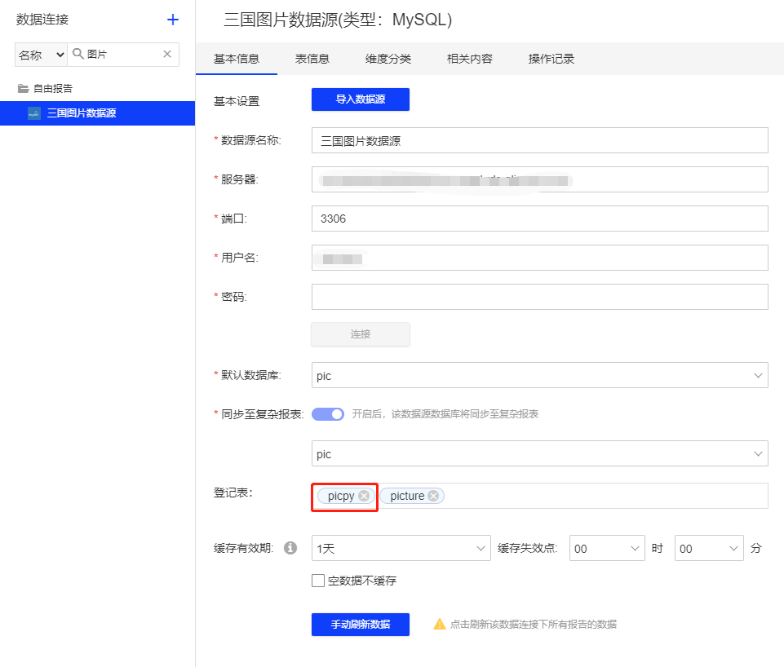Screen dimensions: 784x667
Task: Click the 自由报告 folder icon
Action: click(23, 88)
